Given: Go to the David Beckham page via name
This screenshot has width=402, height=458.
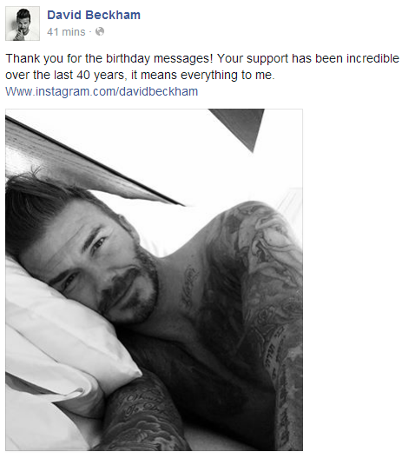Looking at the screenshot, I should click(94, 15).
